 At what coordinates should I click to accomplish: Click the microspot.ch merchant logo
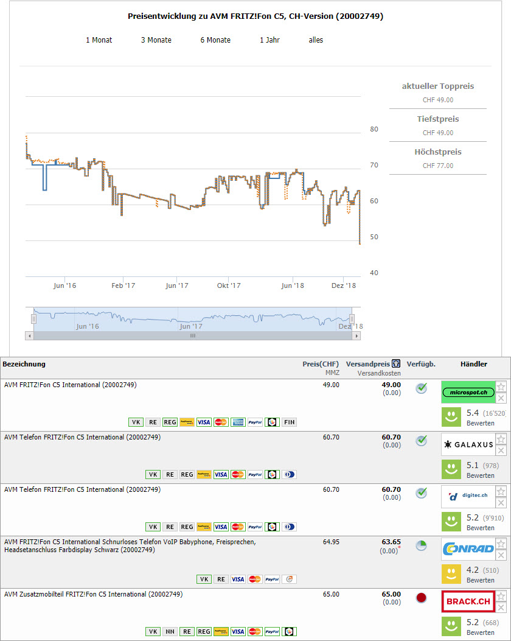point(467,393)
